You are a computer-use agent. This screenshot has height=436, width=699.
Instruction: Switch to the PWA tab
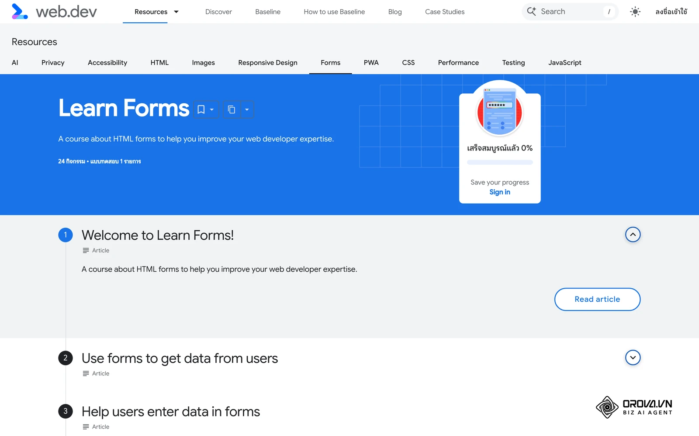pyautogui.click(x=371, y=62)
